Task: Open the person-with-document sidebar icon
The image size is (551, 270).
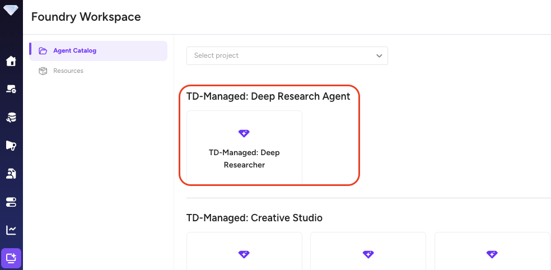Action: pyautogui.click(x=11, y=174)
